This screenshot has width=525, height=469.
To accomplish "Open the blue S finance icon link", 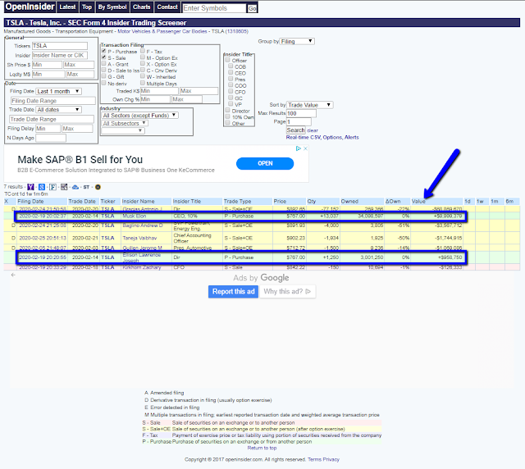I will [42, 187].
